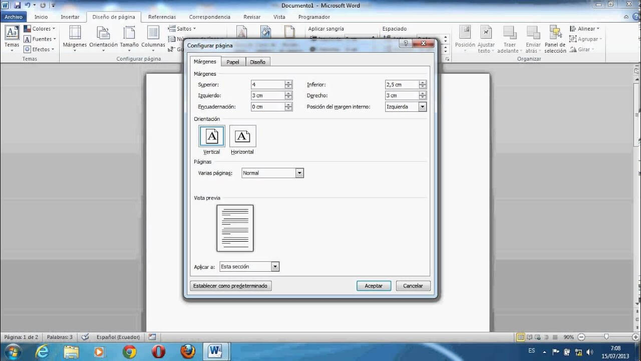Open the Columnas ribbon button
The image size is (641, 361).
coord(153,37)
